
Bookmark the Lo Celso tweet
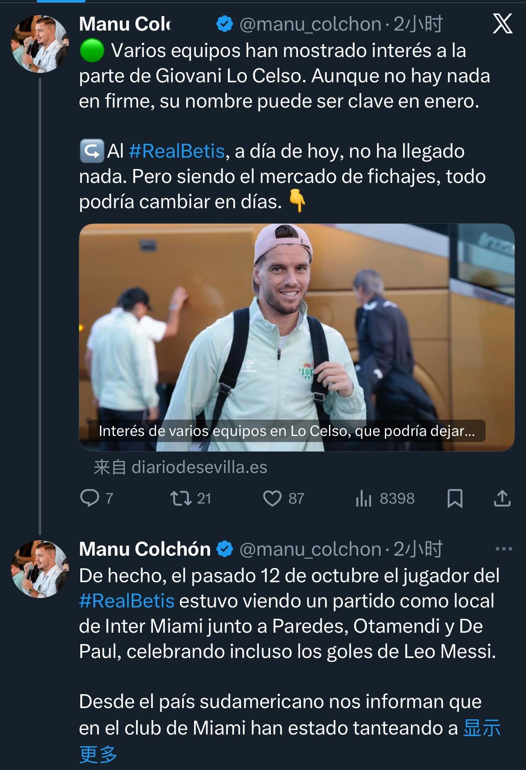pyautogui.click(x=455, y=498)
